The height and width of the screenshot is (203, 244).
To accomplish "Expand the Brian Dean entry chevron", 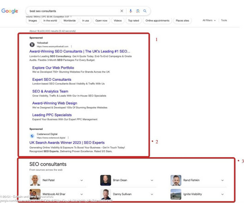I will [x=152, y=180].
